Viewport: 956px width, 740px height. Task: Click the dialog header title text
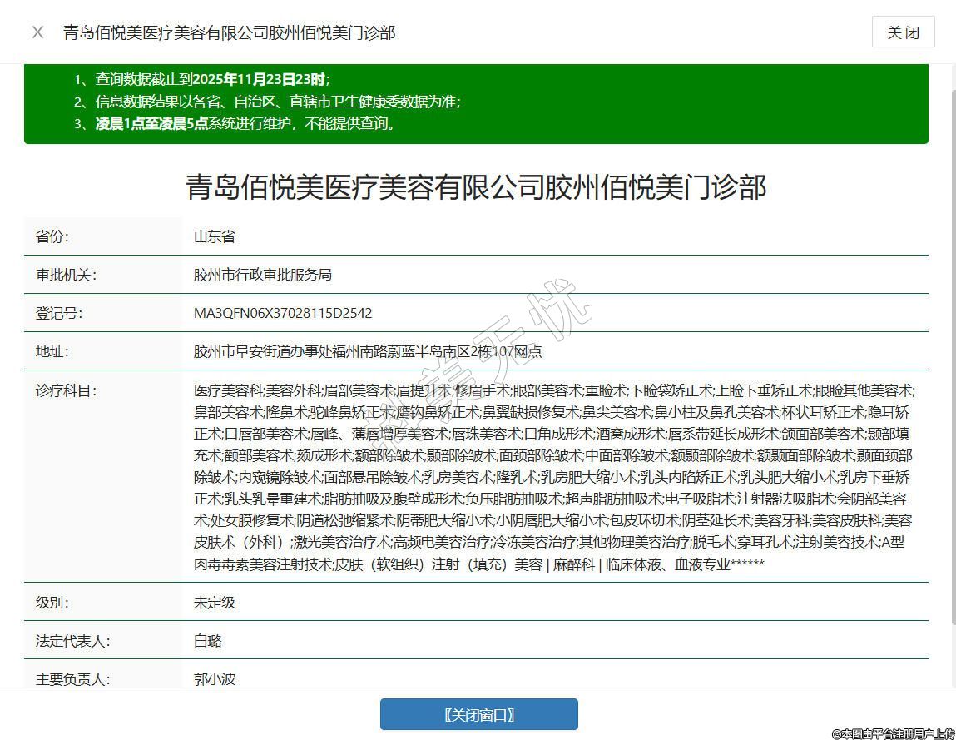click(229, 32)
